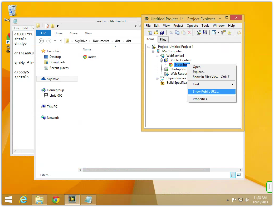Expand the Dependencies tree node
The height and width of the screenshot is (207, 274).
pyautogui.click(x=157, y=78)
